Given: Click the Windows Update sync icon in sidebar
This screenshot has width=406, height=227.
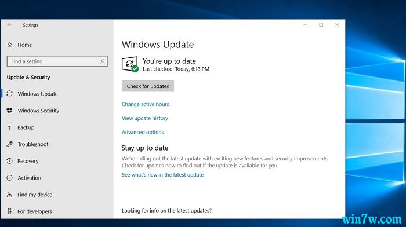Looking at the screenshot, I should (x=10, y=94).
